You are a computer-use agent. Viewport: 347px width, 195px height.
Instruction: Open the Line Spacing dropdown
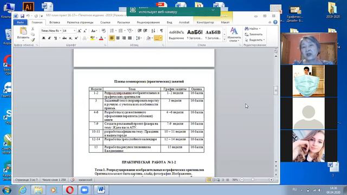pyautogui.click(x=139, y=38)
